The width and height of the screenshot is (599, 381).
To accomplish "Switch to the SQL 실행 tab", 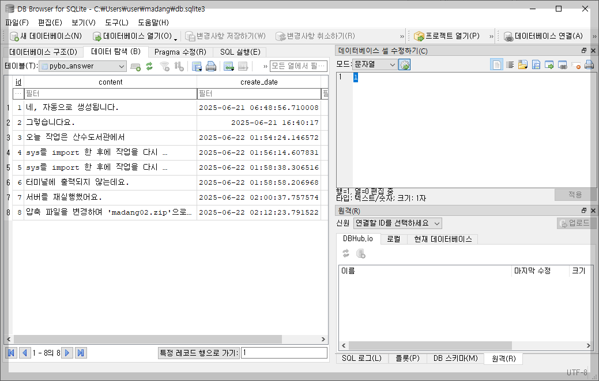I will tap(240, 52).
